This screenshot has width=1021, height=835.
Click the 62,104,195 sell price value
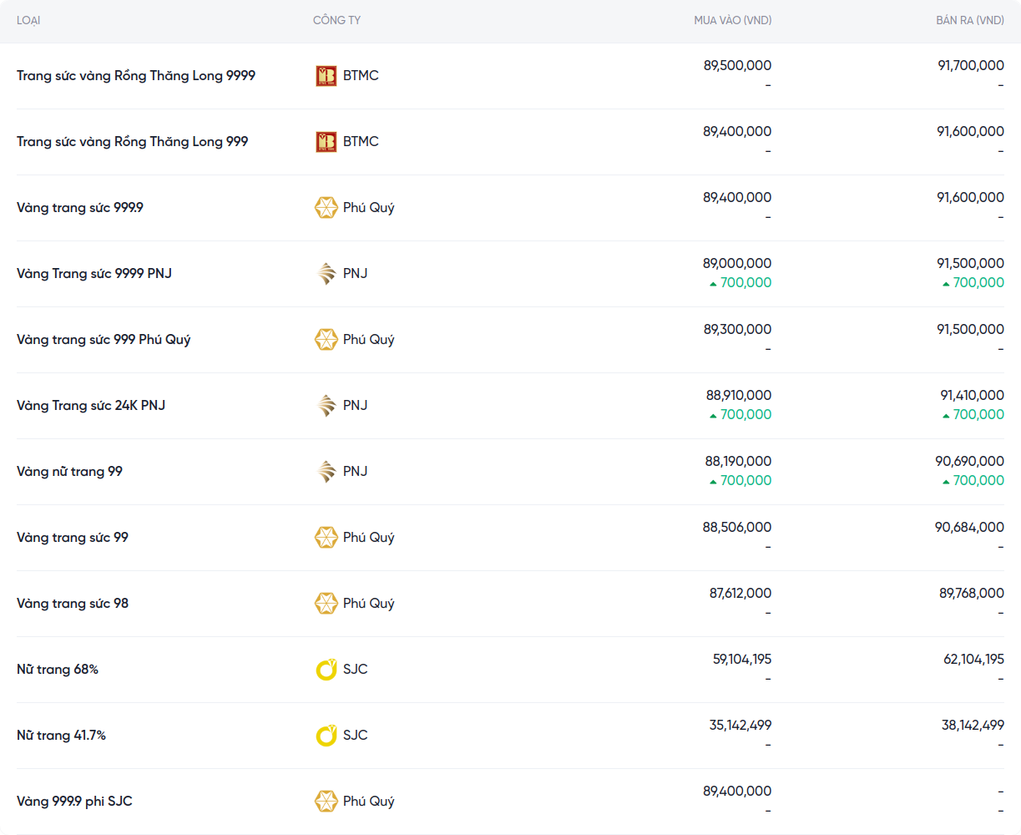point(973,660)
